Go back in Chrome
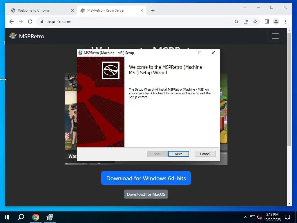 [12, 21]
